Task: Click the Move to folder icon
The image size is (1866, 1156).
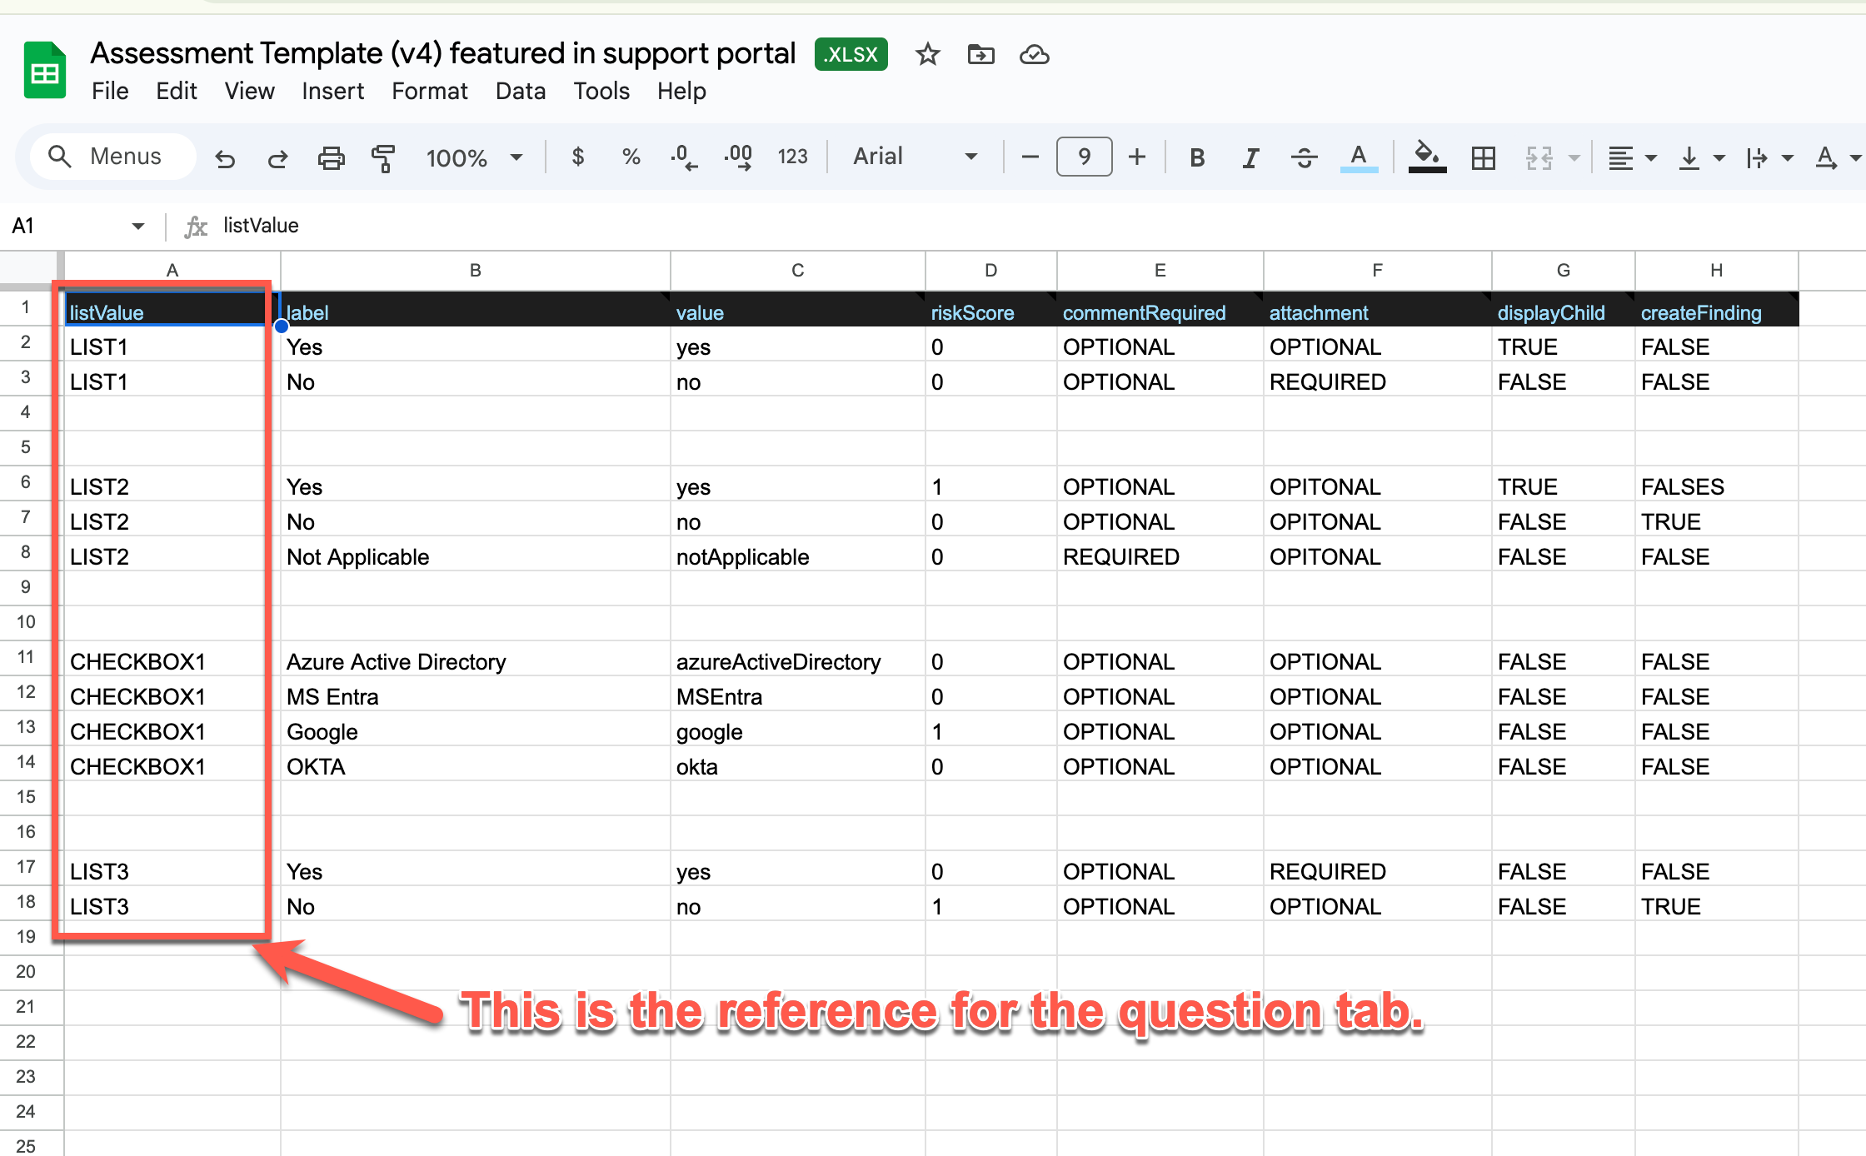Action: 980,55
